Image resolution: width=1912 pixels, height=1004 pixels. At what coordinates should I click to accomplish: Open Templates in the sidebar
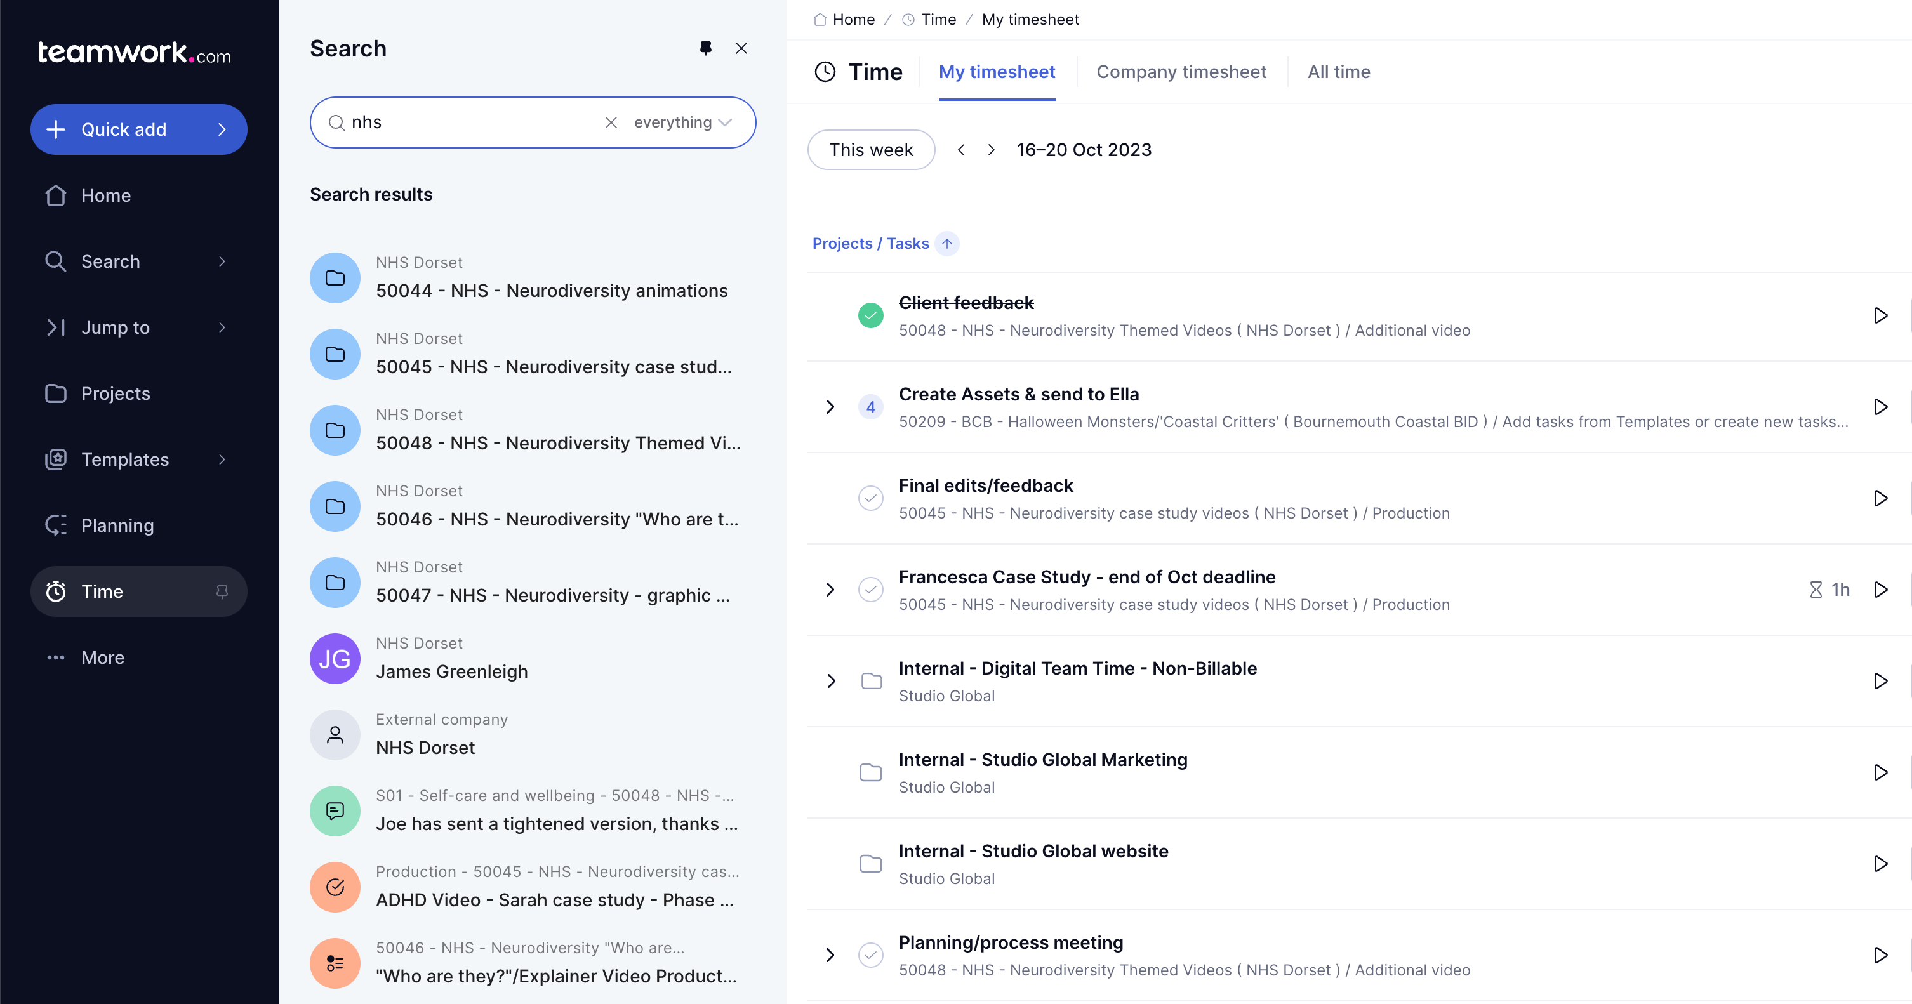click(x=139, y=459)
